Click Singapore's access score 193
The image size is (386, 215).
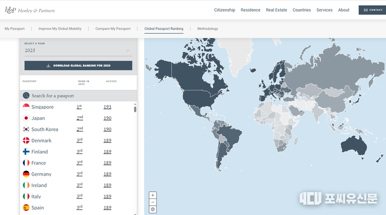click(107, 107)
